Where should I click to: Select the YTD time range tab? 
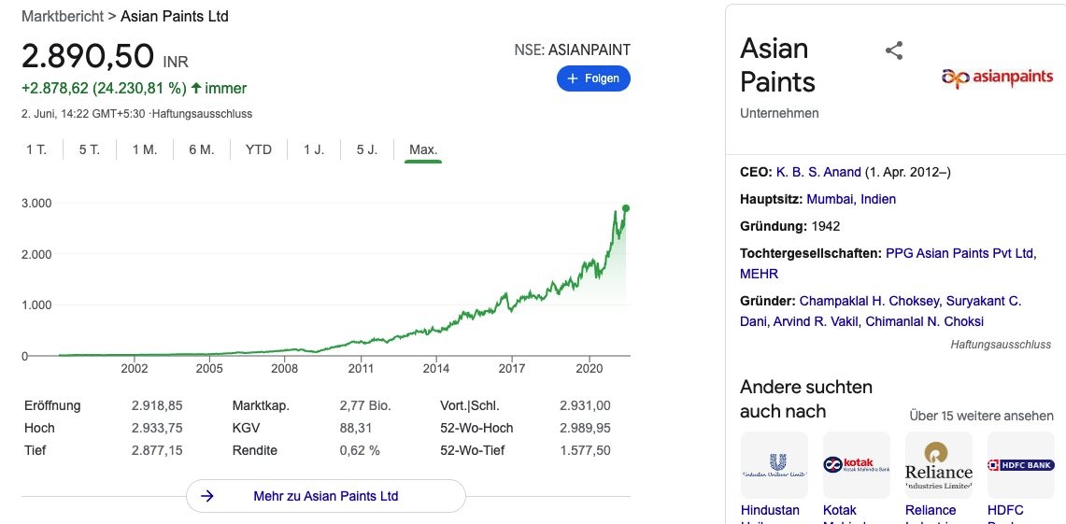tap(259, 149)
